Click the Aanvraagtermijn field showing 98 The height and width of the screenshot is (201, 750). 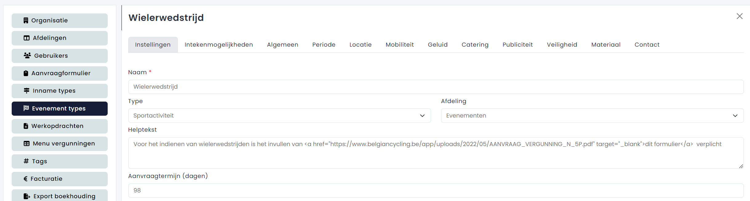(436, 191)
